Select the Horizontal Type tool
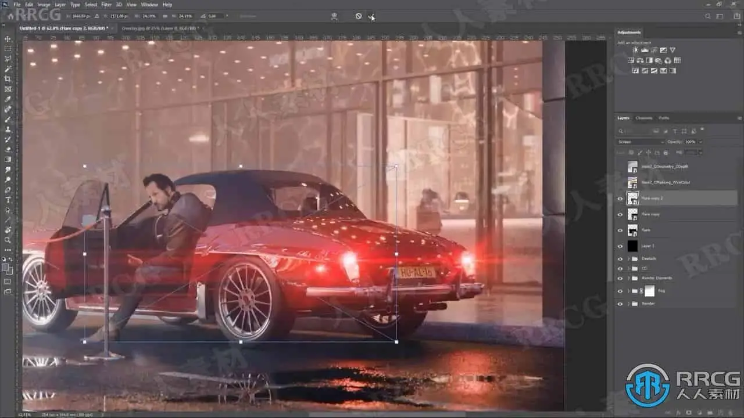 pyautogui.click(x=8, y=200)
